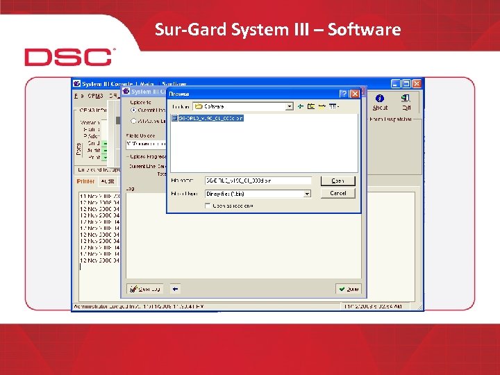Click the administrator logged in status text

(139, 306)
